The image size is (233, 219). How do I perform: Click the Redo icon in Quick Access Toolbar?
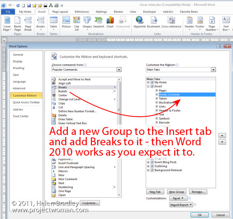click(x=18, y=6)
